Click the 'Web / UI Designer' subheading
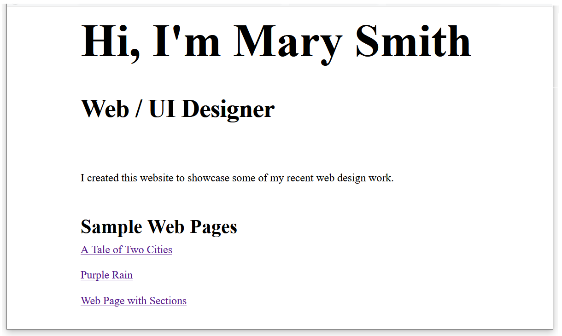The image size is (562, 336). [x=177, y=109]
